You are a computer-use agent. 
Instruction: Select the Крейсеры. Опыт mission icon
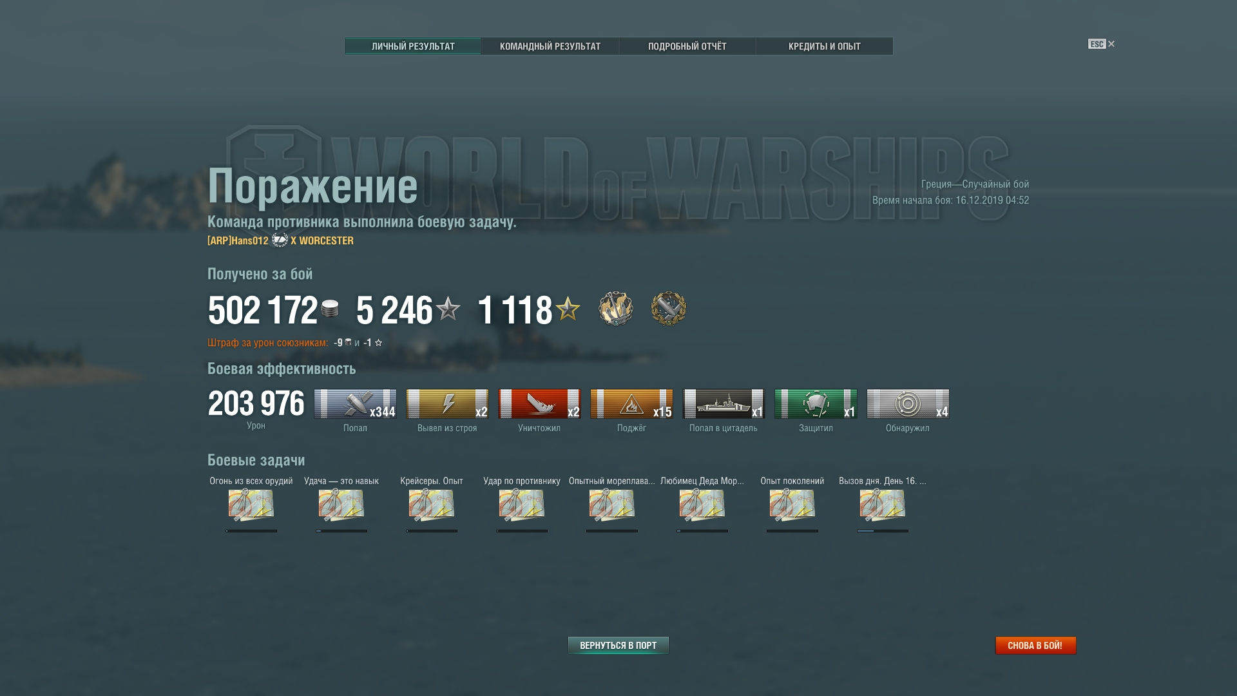[x=432, y=505]
